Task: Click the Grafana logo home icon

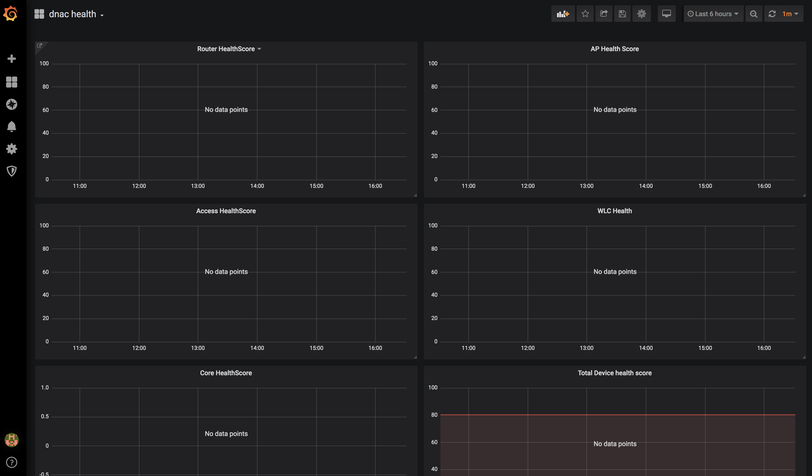Action: pos(11,13)
